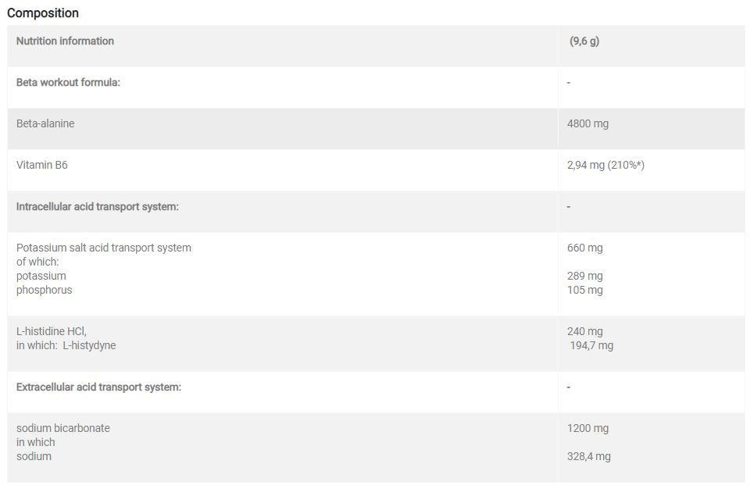The image size is (754, 489).
Task: Select the 4800 mg value
Action: [588, 124]
